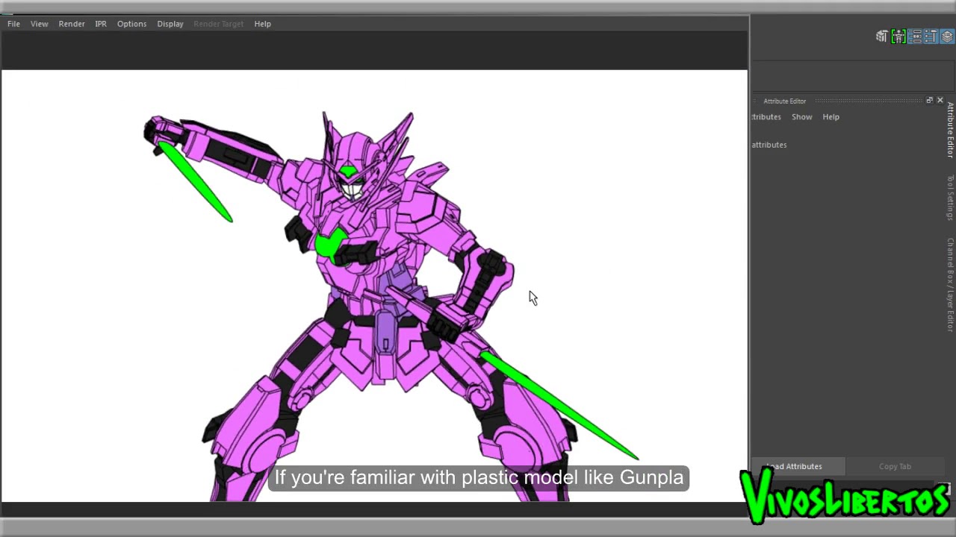Switch to the vertical Attribute Editor tab
956x537 pixels.
pos(950,130)
